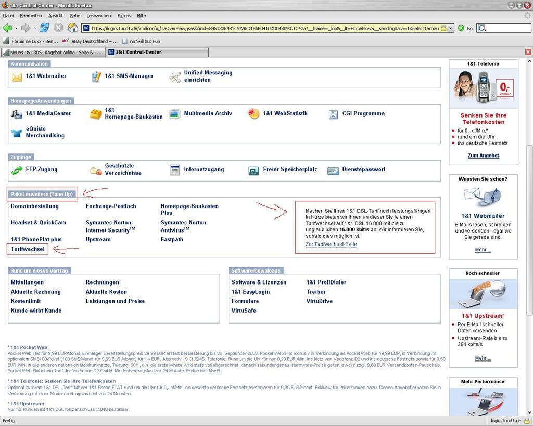
Task: Click the Multimedia-Archiv picture icon
Action: (175, 114)
